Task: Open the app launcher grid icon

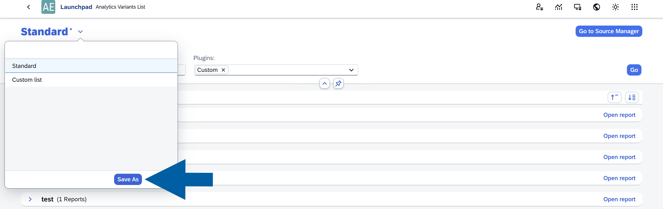Action: tap(634, 7)
